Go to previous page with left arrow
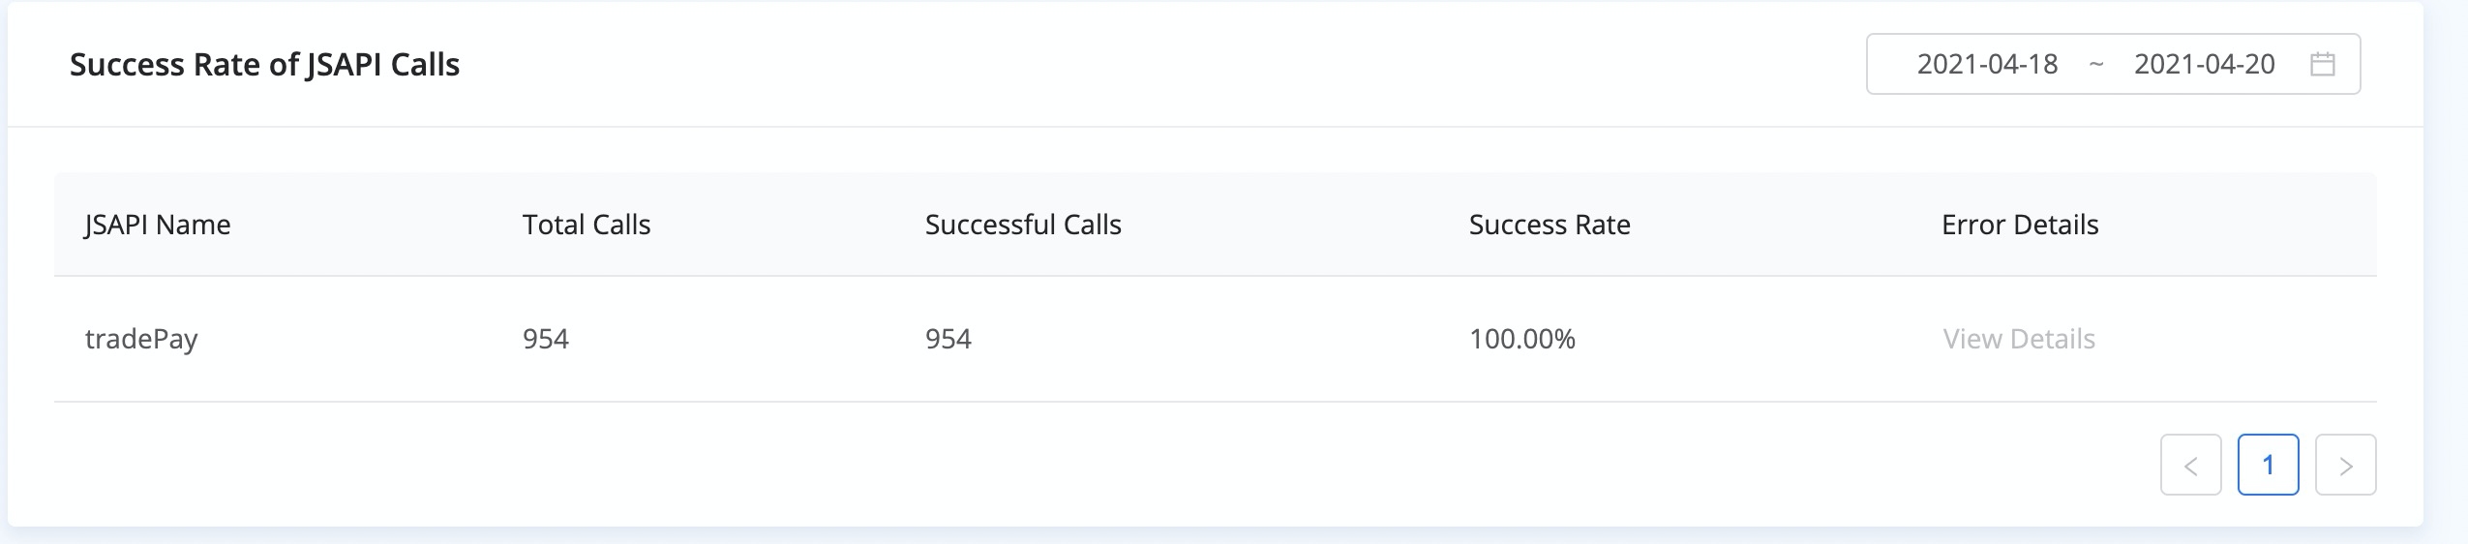Image resolution: width=2468 pixels, height=544 pixels. (2190, 466)
